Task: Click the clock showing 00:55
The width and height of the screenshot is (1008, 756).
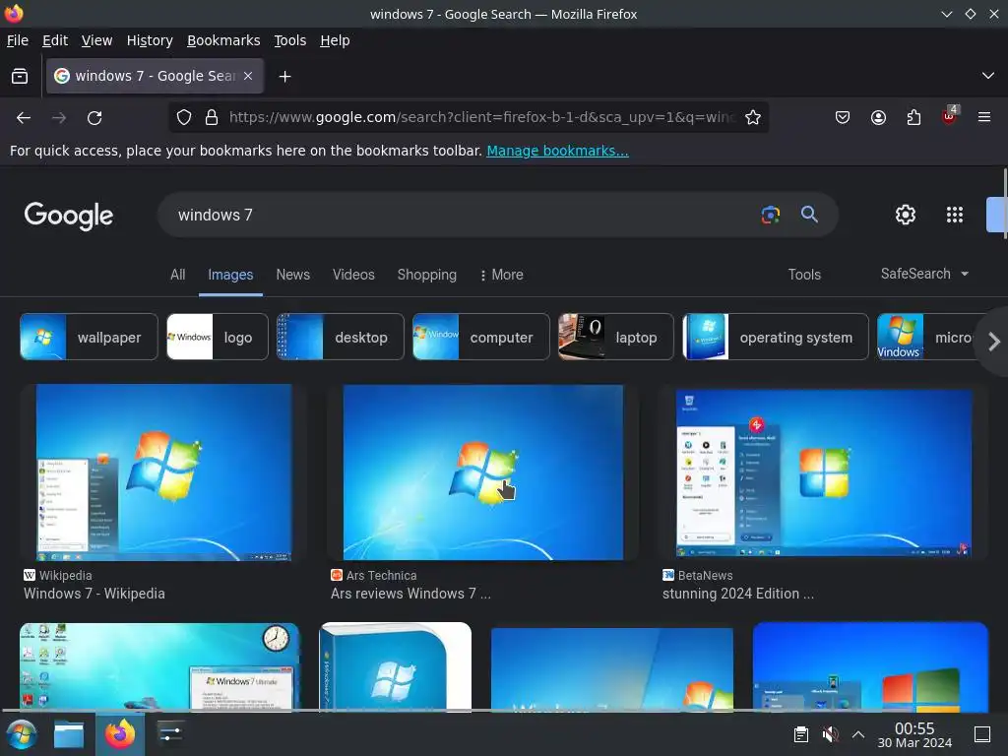Action: pos(914,734)
